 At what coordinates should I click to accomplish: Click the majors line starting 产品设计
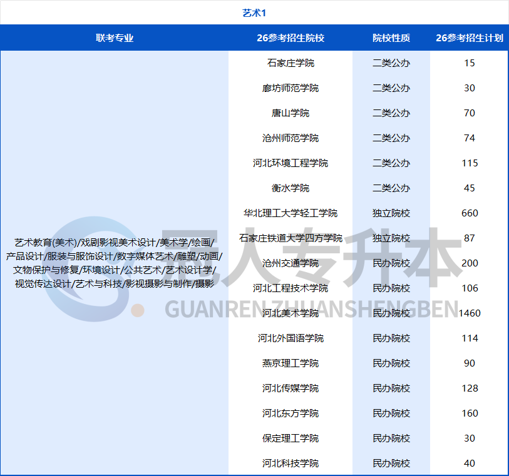point(115,256)
